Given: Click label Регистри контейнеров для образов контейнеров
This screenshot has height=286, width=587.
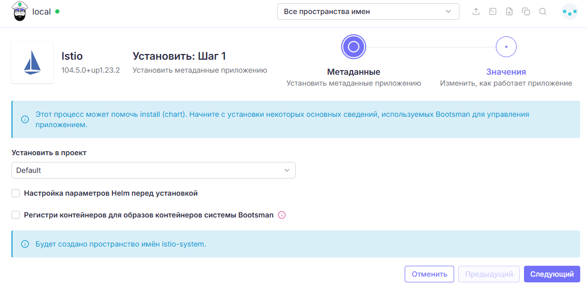Looking at the screenshot, I should click(149, 215).
